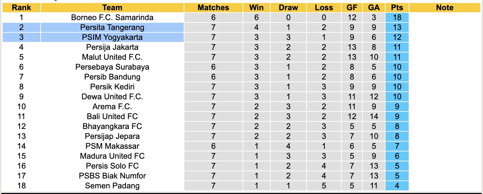The image size is (483, 194).
Task: Select the Win column header
Action: [x=257, y=8]
